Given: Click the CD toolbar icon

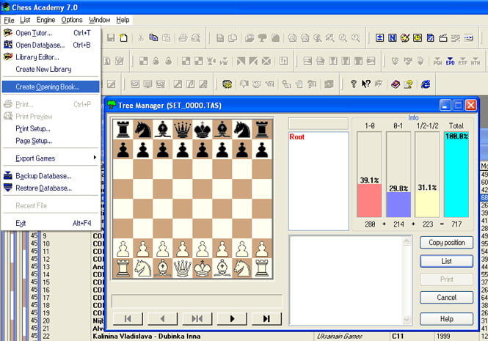Looking at the screenshot, I should click(395, 61).
